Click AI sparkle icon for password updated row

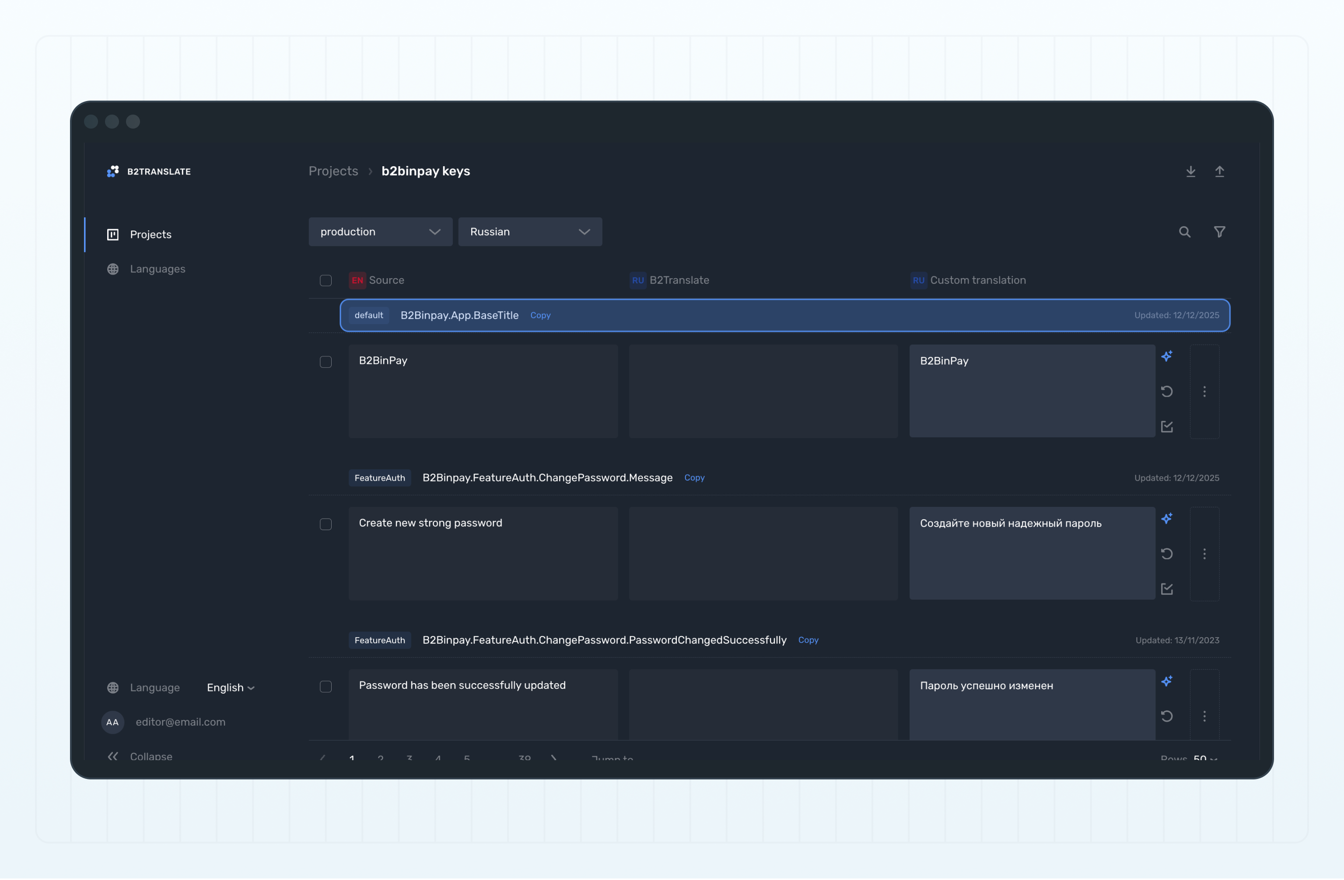[1167, 681]
